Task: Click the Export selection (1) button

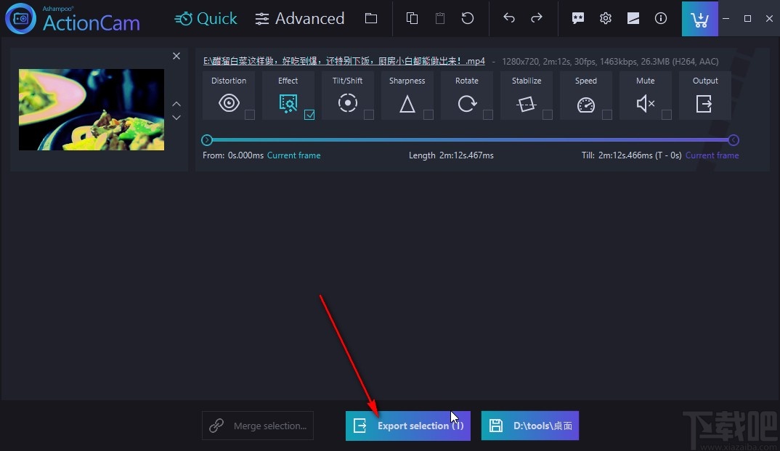Action: [408, 426]
